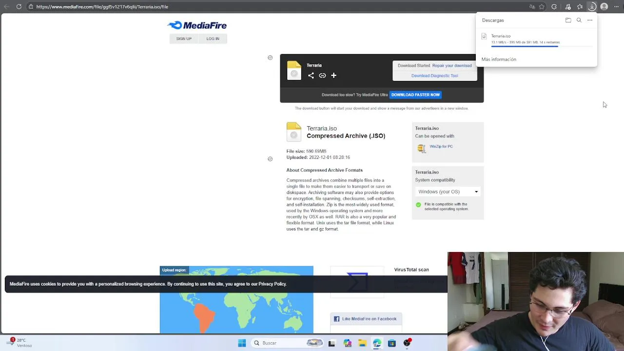624x351 pixels.
Task: Click the Facebook icon in Like MediaFire
Action: pos(336,319)
